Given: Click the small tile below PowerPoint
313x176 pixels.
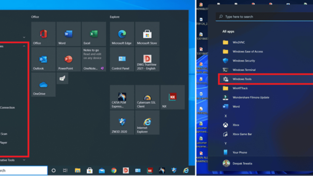Looking at the screenshot, I should coord(62,78).
